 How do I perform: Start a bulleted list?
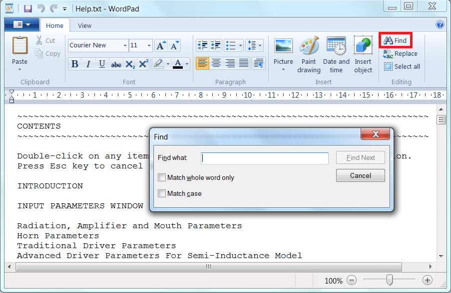[231, 45]
